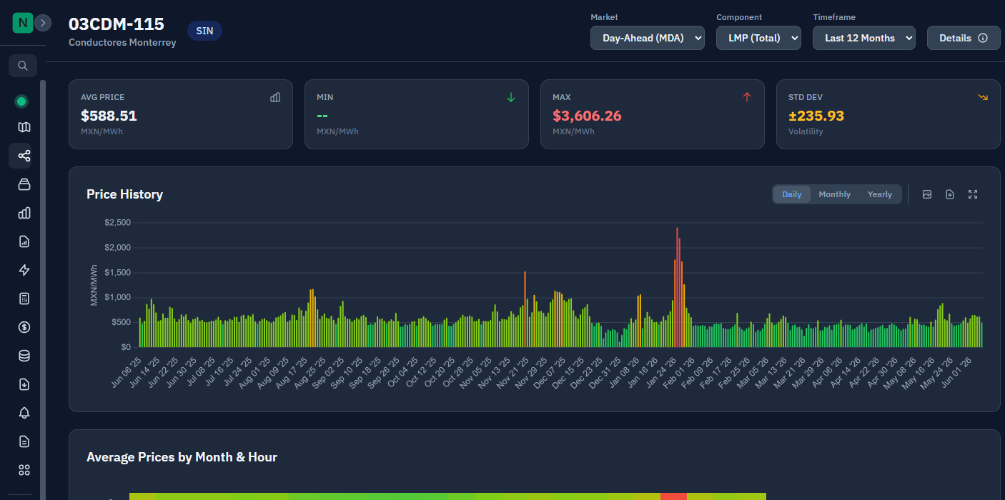Click the green down arrow on MIN card

point(511,97)
